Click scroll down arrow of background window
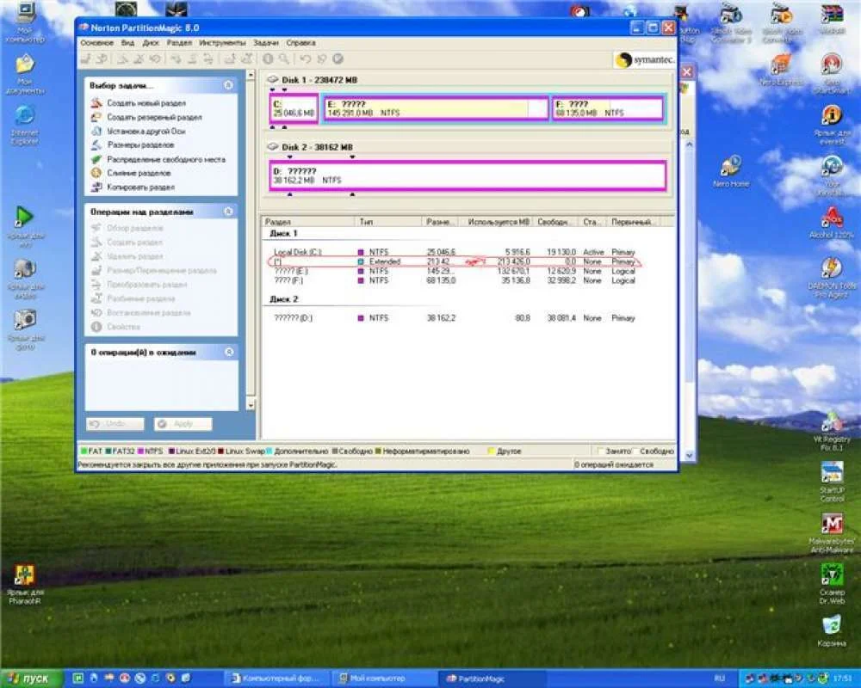The image size is (861, 688). (689, 455)
